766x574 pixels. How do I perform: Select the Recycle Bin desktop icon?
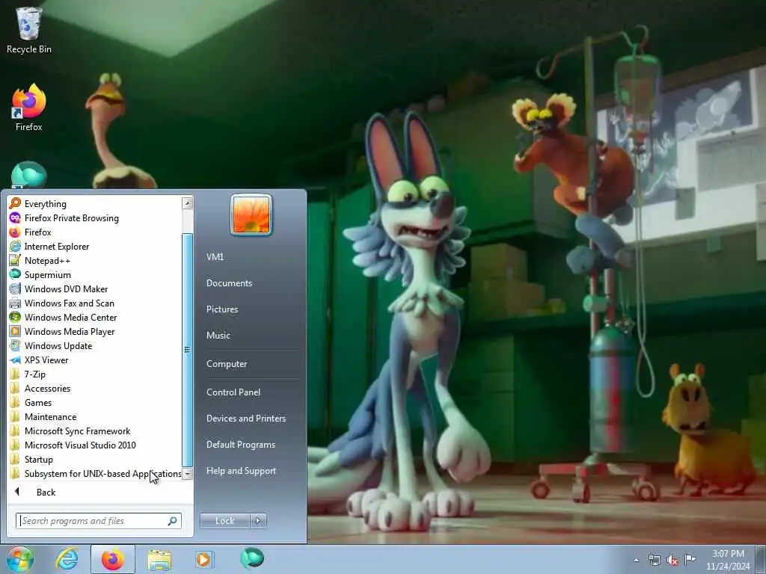(x=29, y=31)
